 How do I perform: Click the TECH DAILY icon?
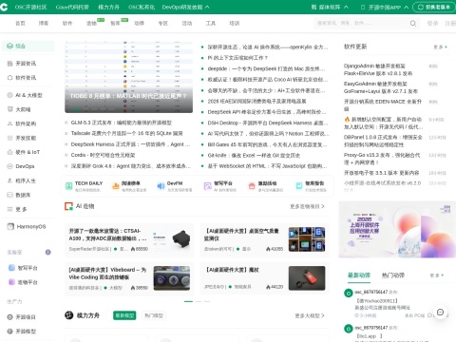click(x=68, y=186)
